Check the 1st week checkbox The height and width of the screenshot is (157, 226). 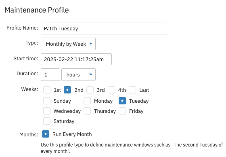coord(47,90)
